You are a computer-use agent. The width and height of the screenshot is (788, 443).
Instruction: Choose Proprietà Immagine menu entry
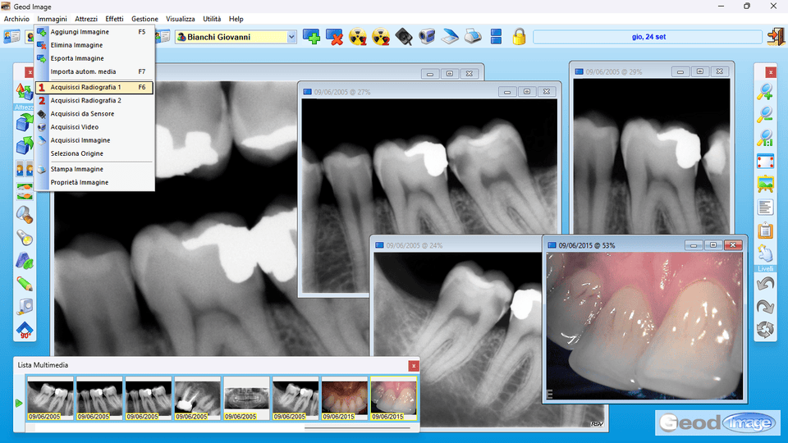coord(94,182)
